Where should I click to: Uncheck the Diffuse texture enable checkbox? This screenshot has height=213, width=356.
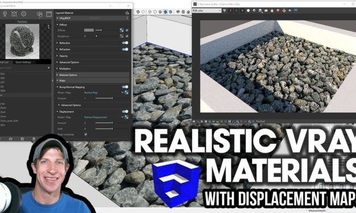[127, 30]
